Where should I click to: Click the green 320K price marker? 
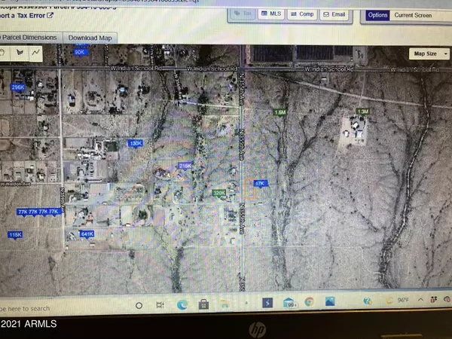[219, 193]
